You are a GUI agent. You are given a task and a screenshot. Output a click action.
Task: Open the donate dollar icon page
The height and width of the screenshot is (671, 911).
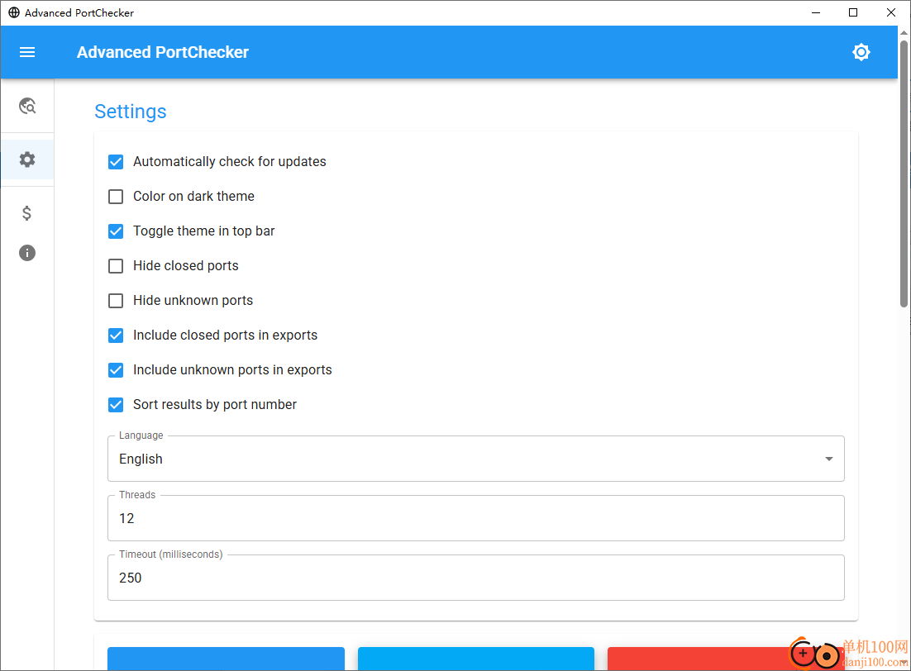pos(26,213)
